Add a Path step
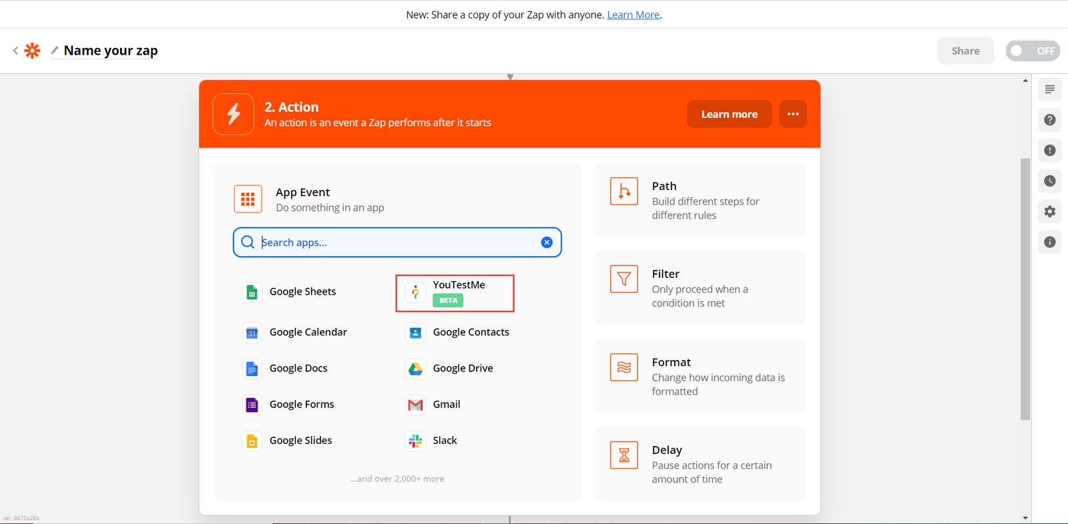The width and height of the screenshot is (1068, 524). [700, 200]
